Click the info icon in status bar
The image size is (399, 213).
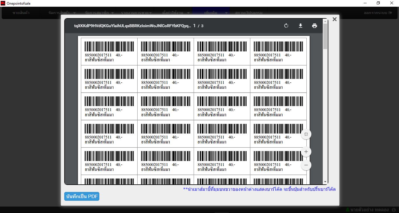394,210
